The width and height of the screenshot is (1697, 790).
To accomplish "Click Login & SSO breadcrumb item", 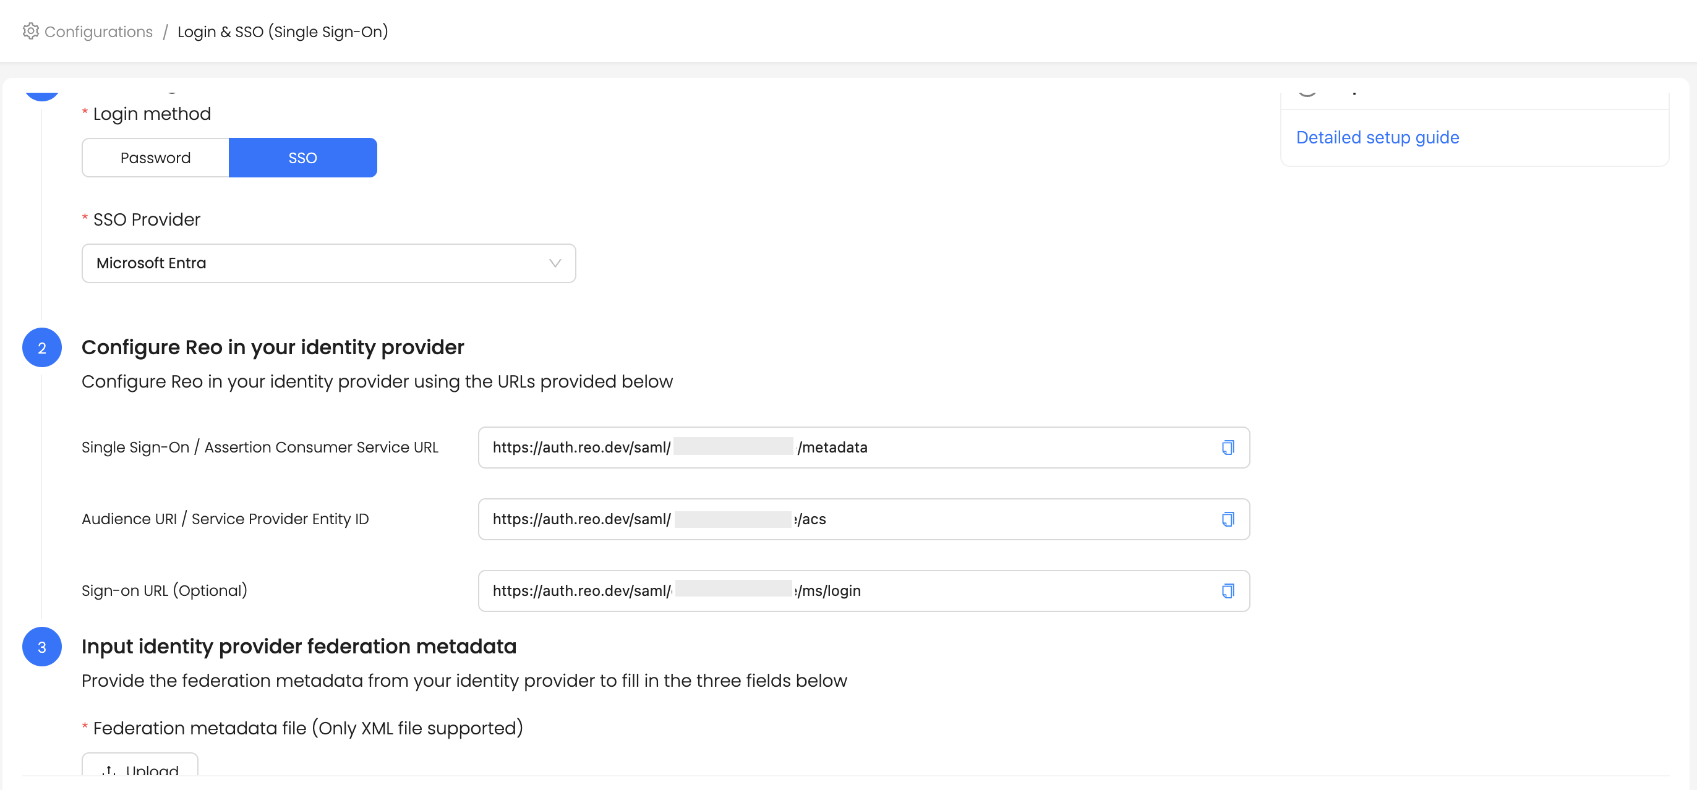I will pyautogui.click(x=283, y=32).
